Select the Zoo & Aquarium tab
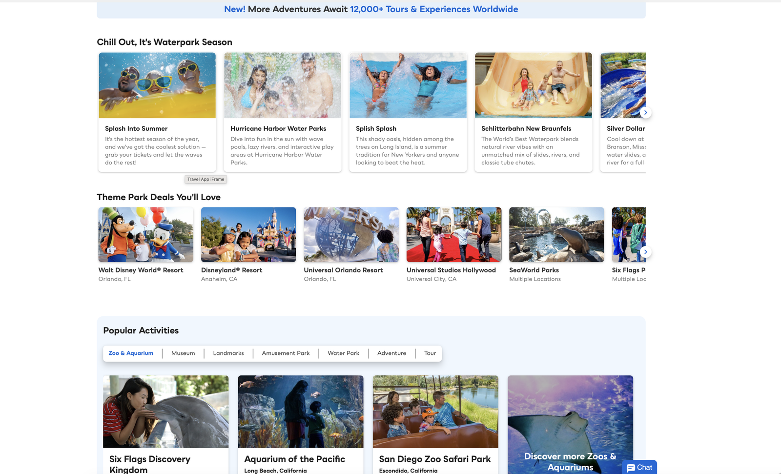 coord(131,353)
